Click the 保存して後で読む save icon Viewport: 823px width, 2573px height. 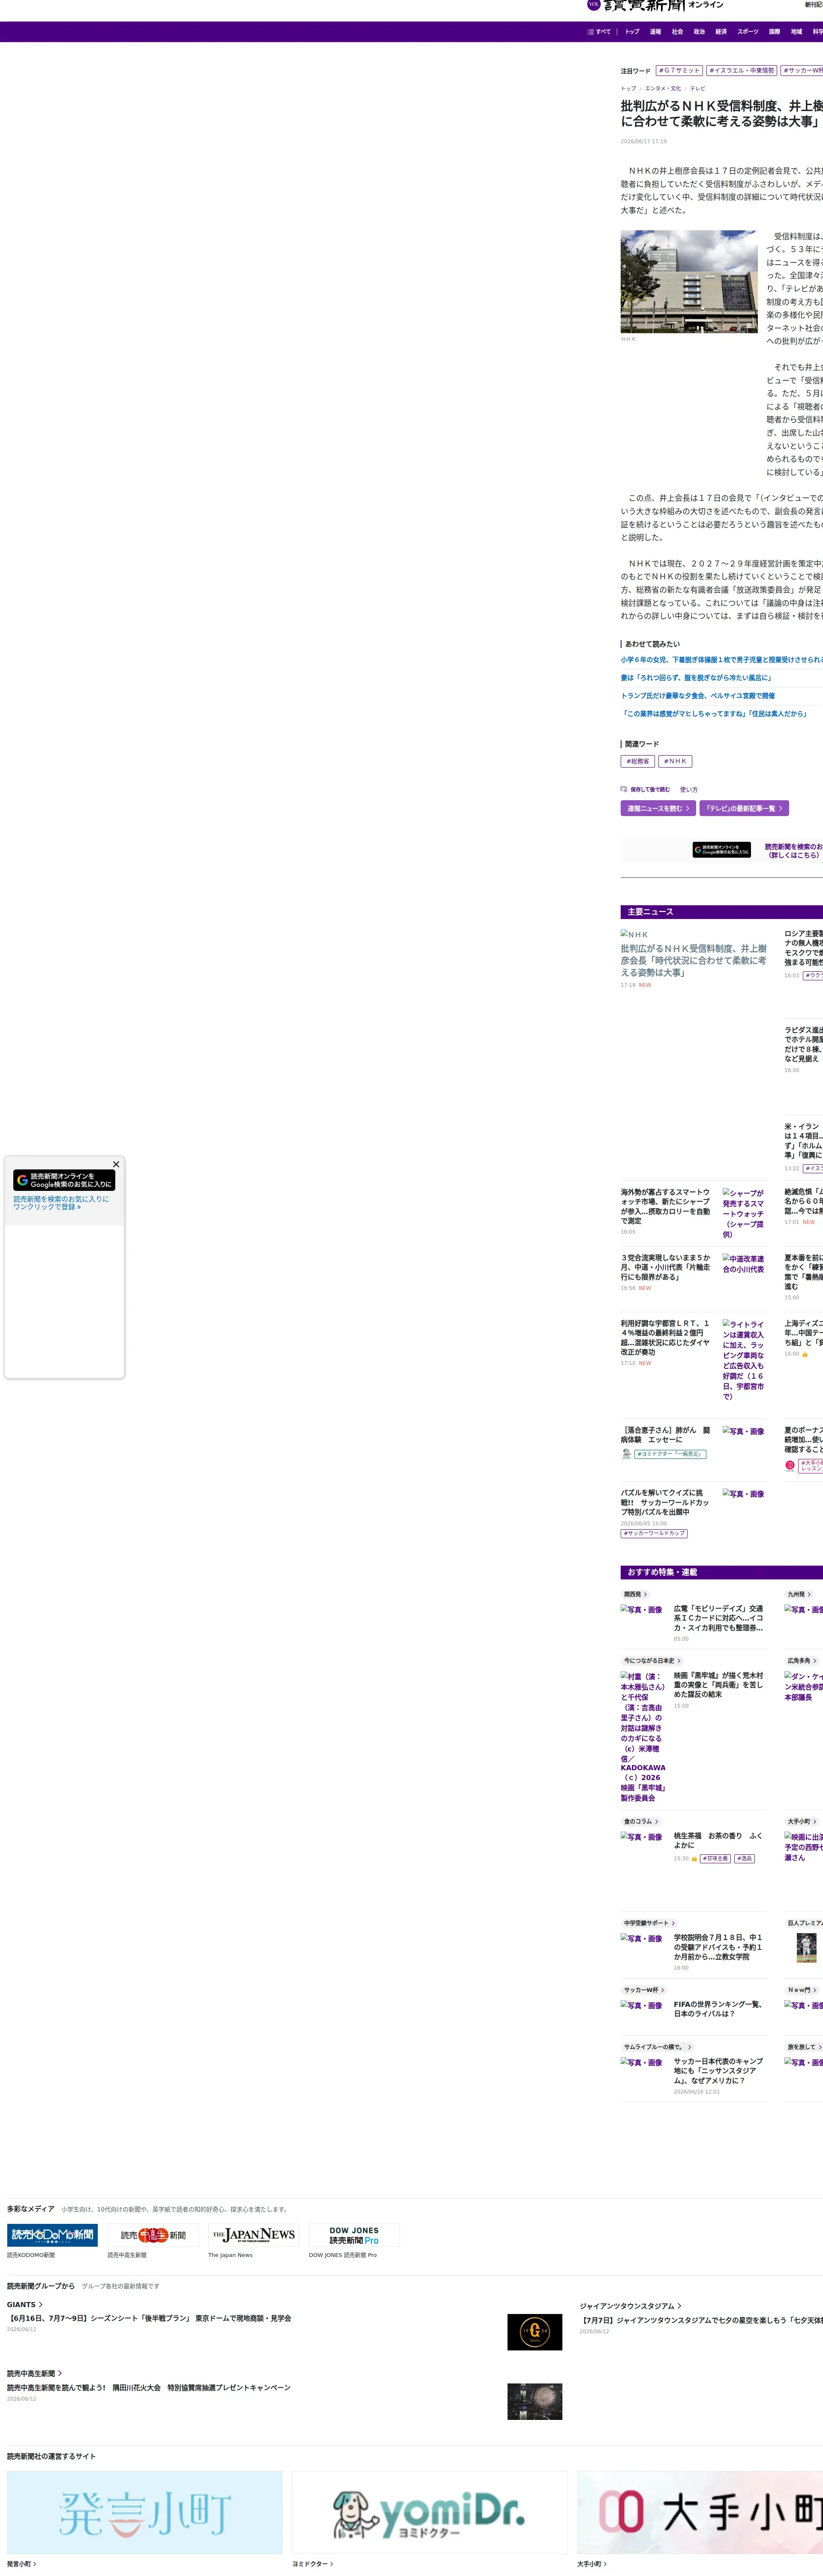point(645,790)
